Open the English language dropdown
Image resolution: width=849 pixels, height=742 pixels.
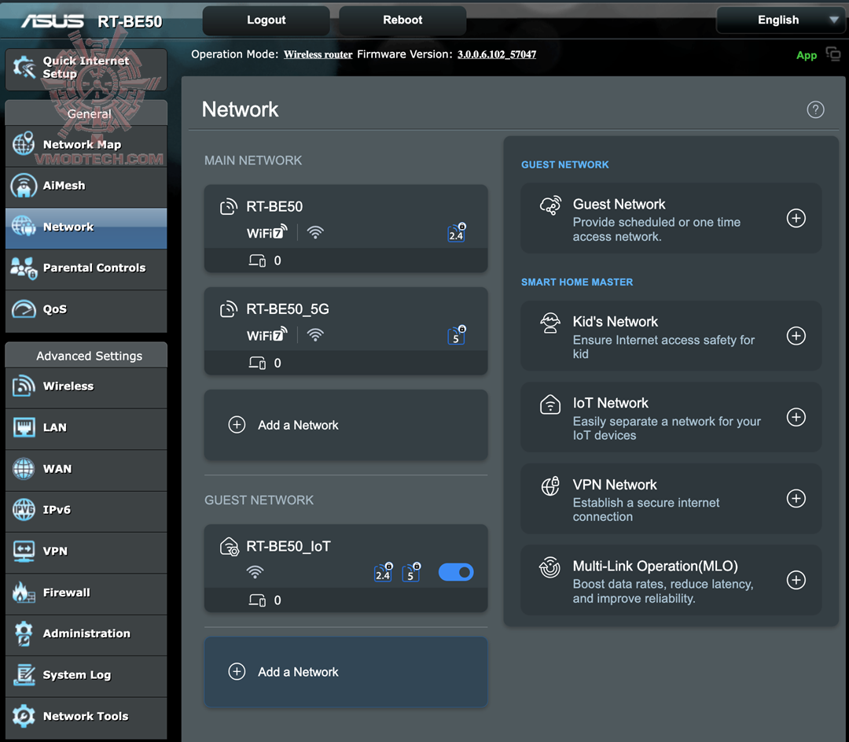point(780,20)
